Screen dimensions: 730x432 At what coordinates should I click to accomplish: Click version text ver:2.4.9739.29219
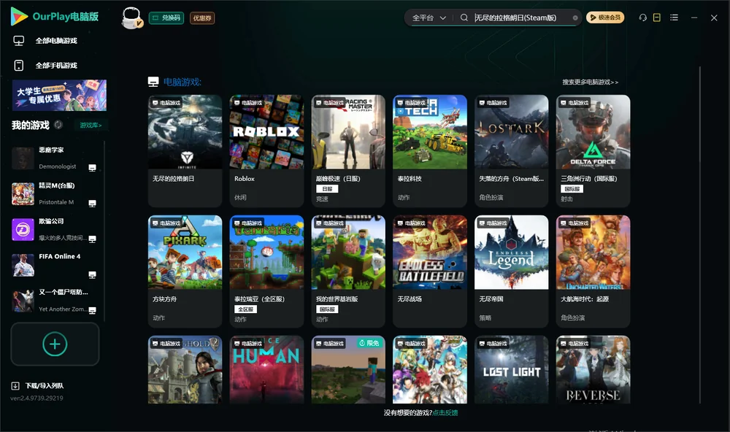36,398
